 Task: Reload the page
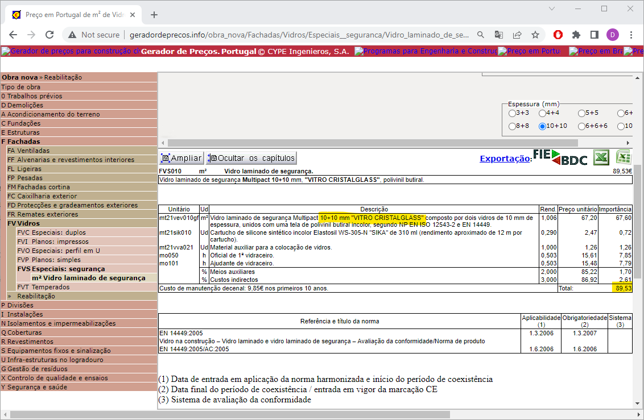pyautogui.click(x=49, y=35)
